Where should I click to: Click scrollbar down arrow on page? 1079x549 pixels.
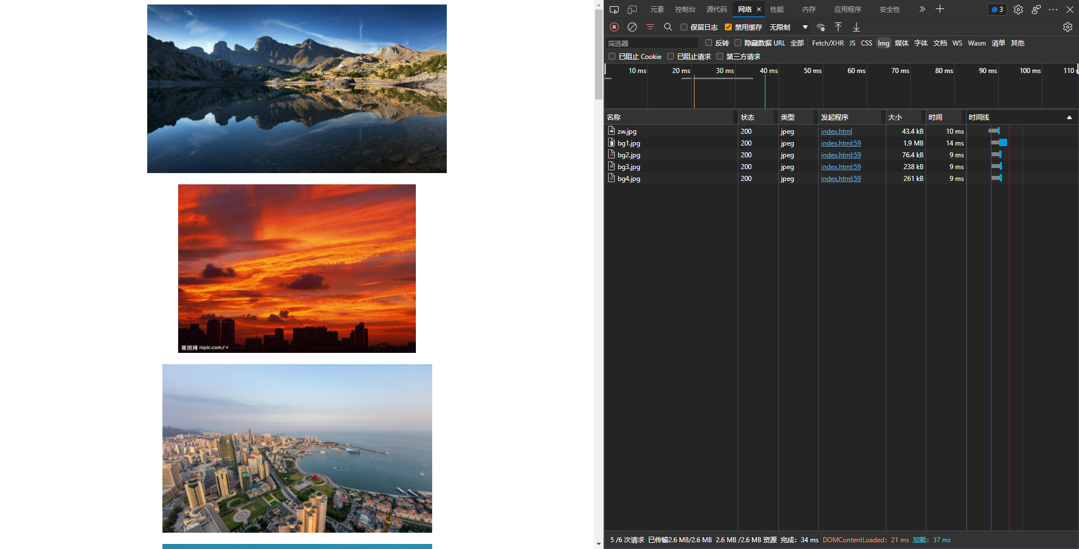599,544
